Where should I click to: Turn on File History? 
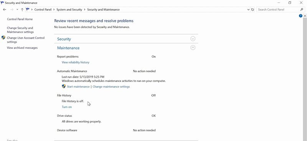point(67,107)
